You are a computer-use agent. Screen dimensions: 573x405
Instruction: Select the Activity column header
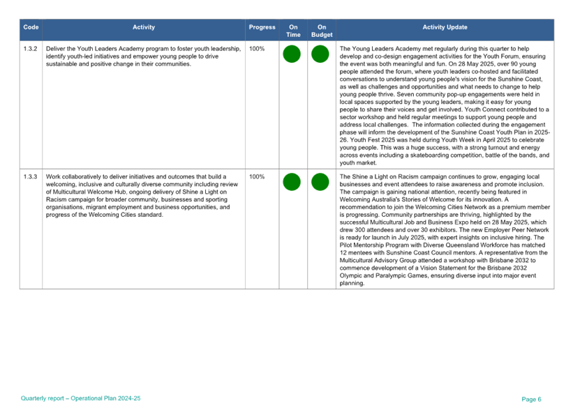tap(144, 27)
